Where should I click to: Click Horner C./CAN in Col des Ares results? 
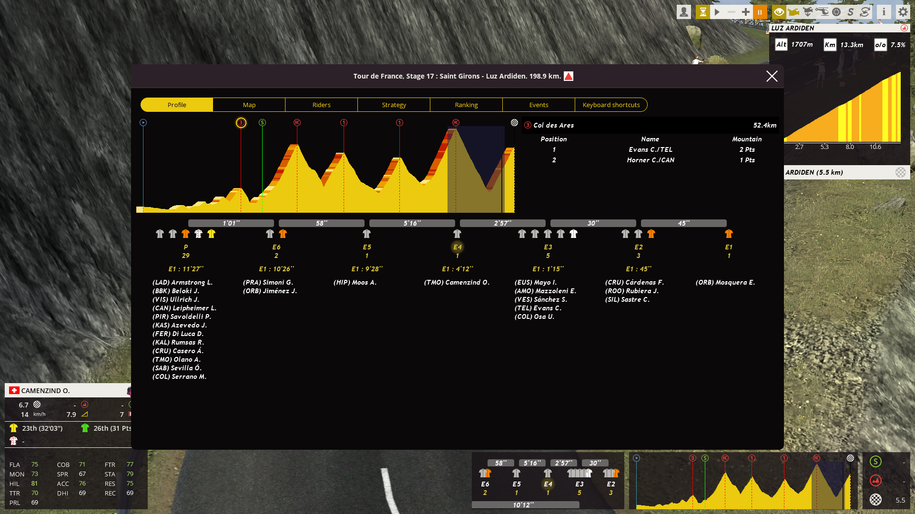[651, 160]
